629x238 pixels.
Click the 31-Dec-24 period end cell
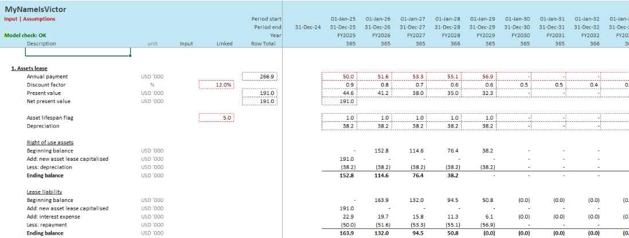coord(308,27)
